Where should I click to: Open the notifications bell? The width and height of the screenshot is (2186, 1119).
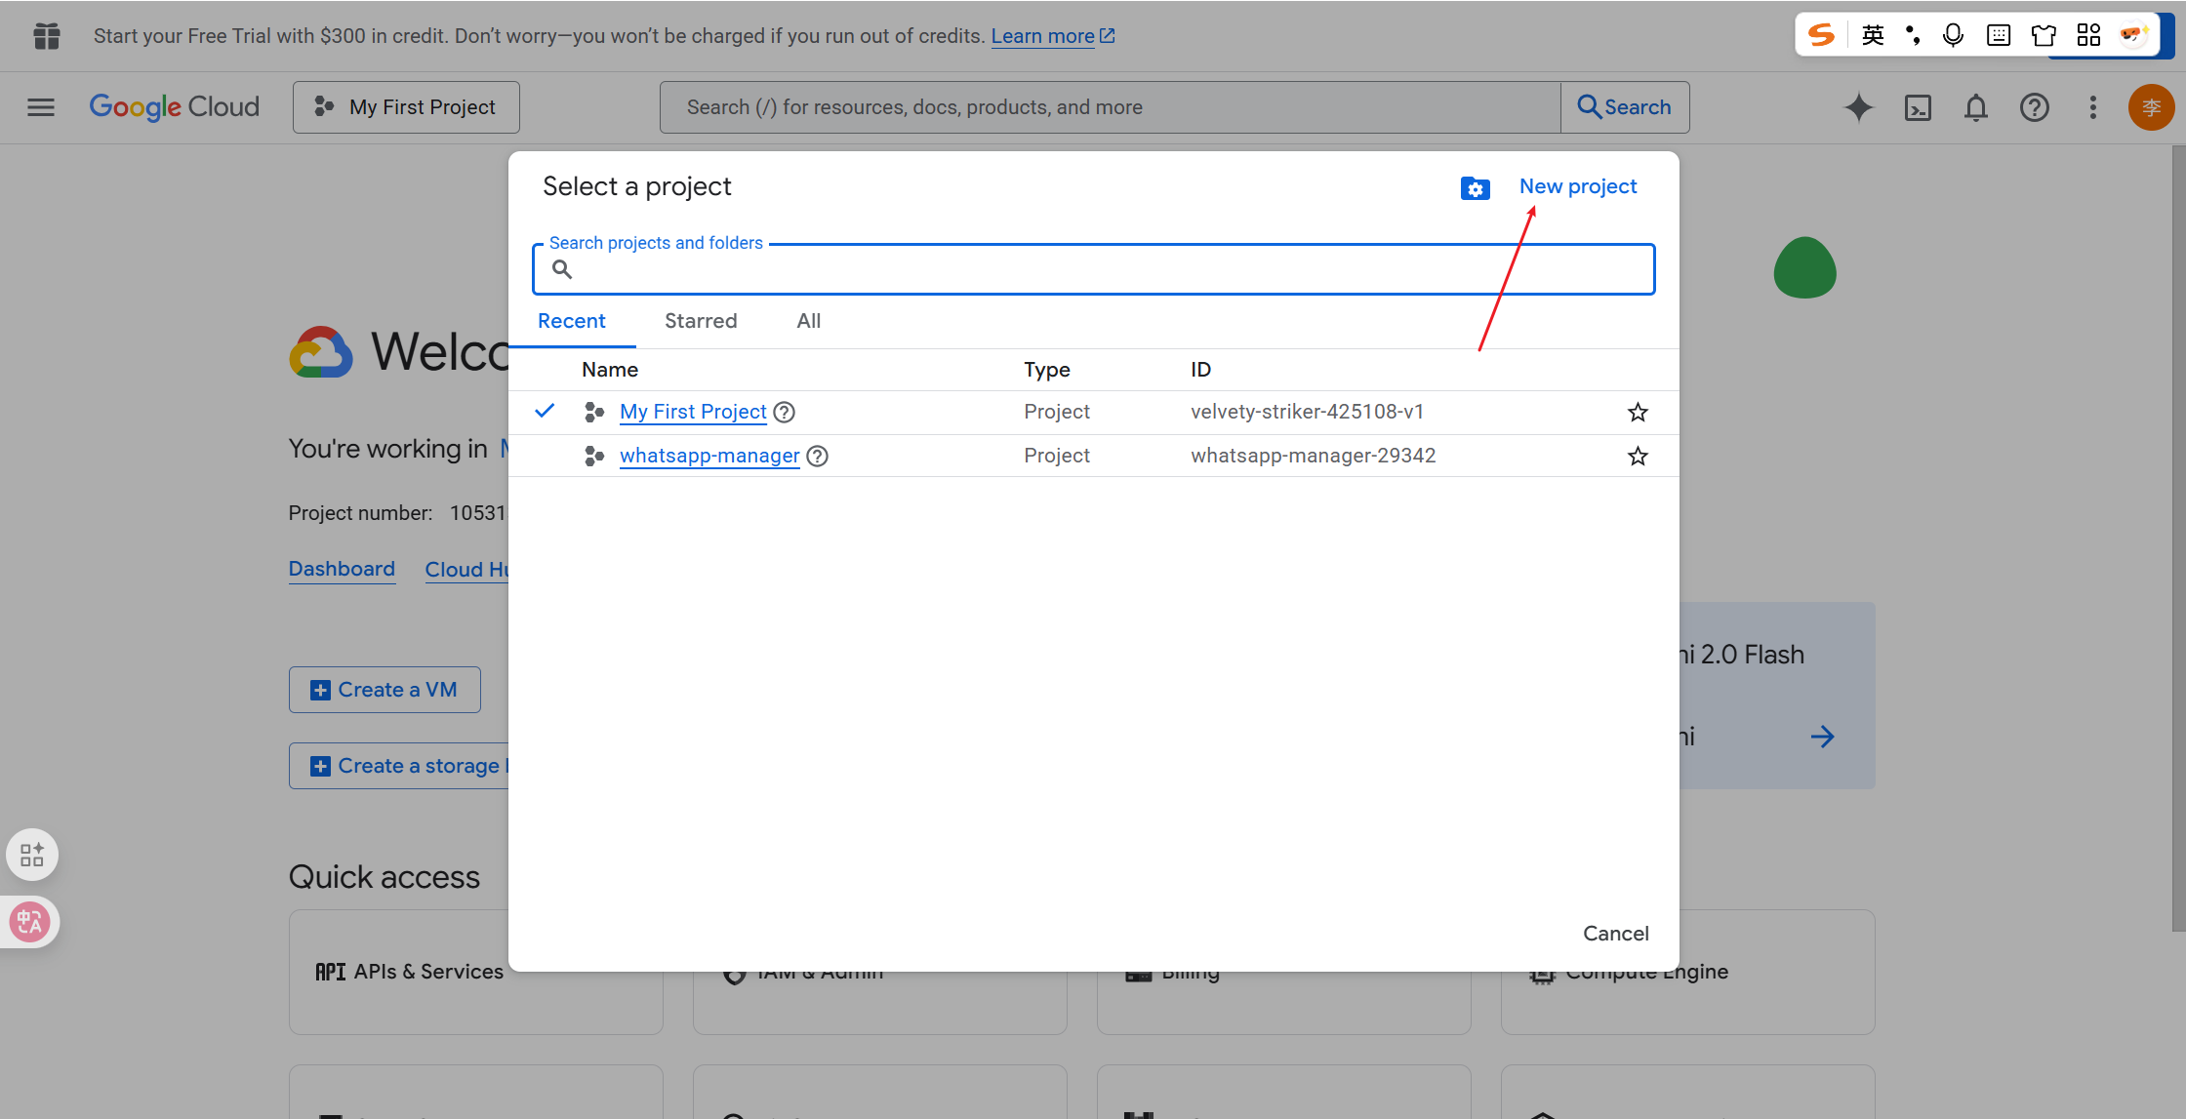click(x=1975, y=107)
